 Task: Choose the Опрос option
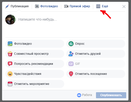96,44
